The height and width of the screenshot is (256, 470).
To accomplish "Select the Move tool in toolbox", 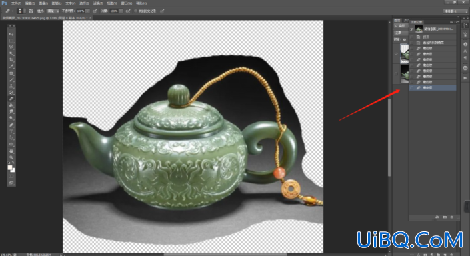I will (x=11, y=34).
